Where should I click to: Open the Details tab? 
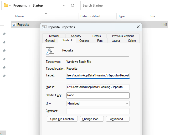pyautogui.click(x=96, y=36)
